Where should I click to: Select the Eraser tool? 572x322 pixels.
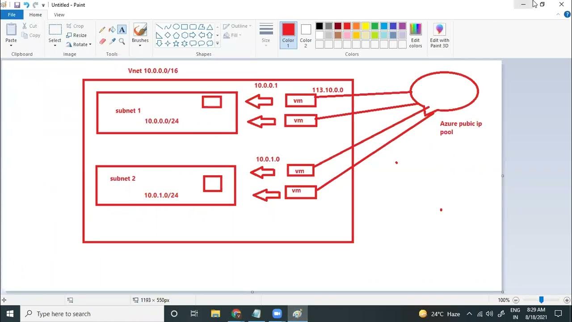[102, 41]
